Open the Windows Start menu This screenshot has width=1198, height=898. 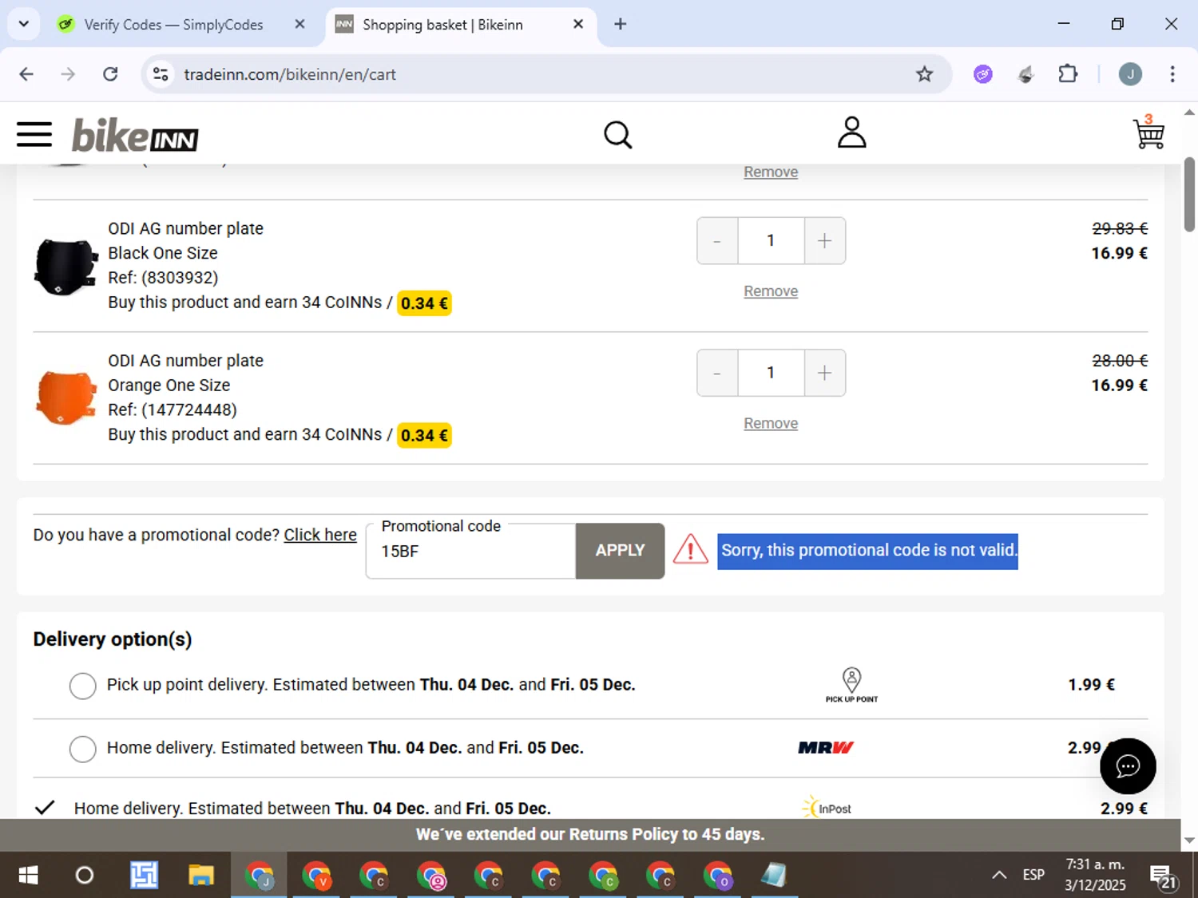coord(28,876)
